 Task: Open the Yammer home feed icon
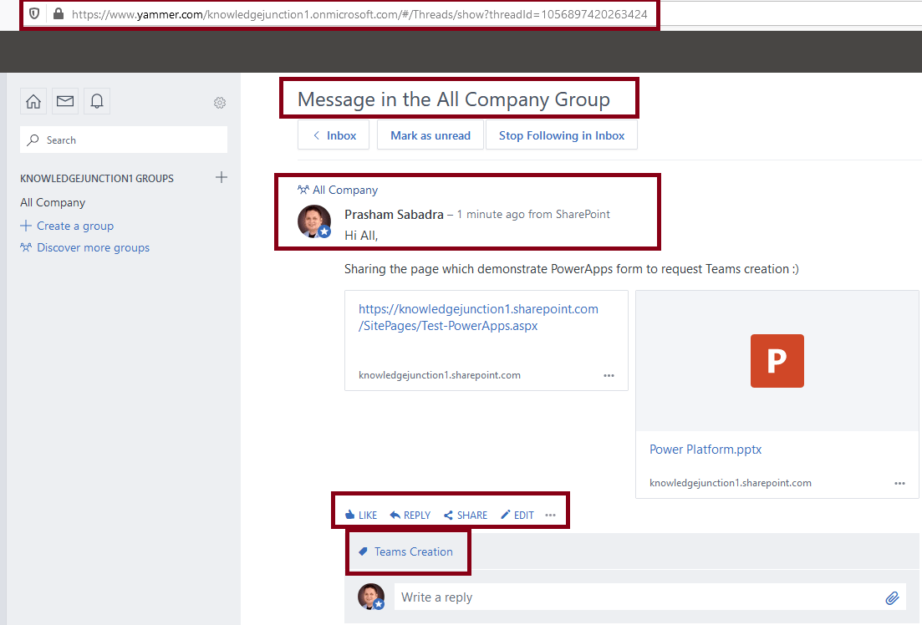[x=33, y=101]
